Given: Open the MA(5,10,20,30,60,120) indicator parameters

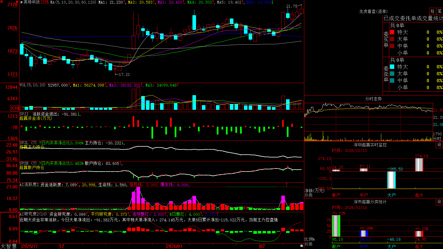Looking at the screenshot, I should tap(73, 2).
